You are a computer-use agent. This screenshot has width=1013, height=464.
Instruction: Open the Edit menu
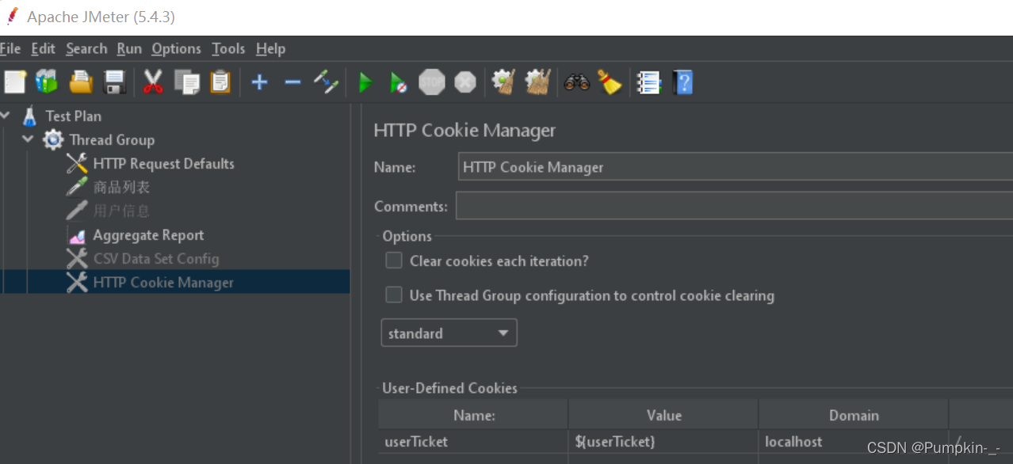click(44, 48)
